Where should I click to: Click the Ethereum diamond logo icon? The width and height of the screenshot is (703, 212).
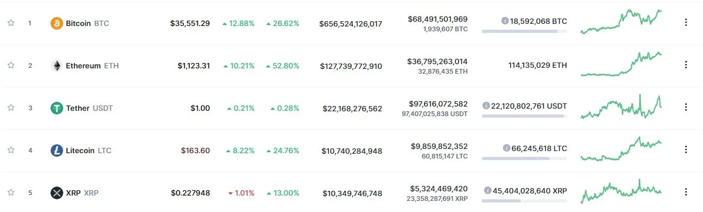coord(56,66)
